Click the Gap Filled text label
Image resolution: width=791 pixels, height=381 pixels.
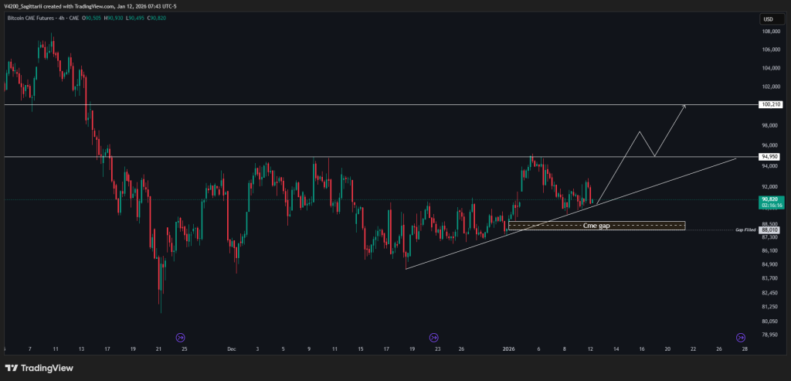coord(744,230)
